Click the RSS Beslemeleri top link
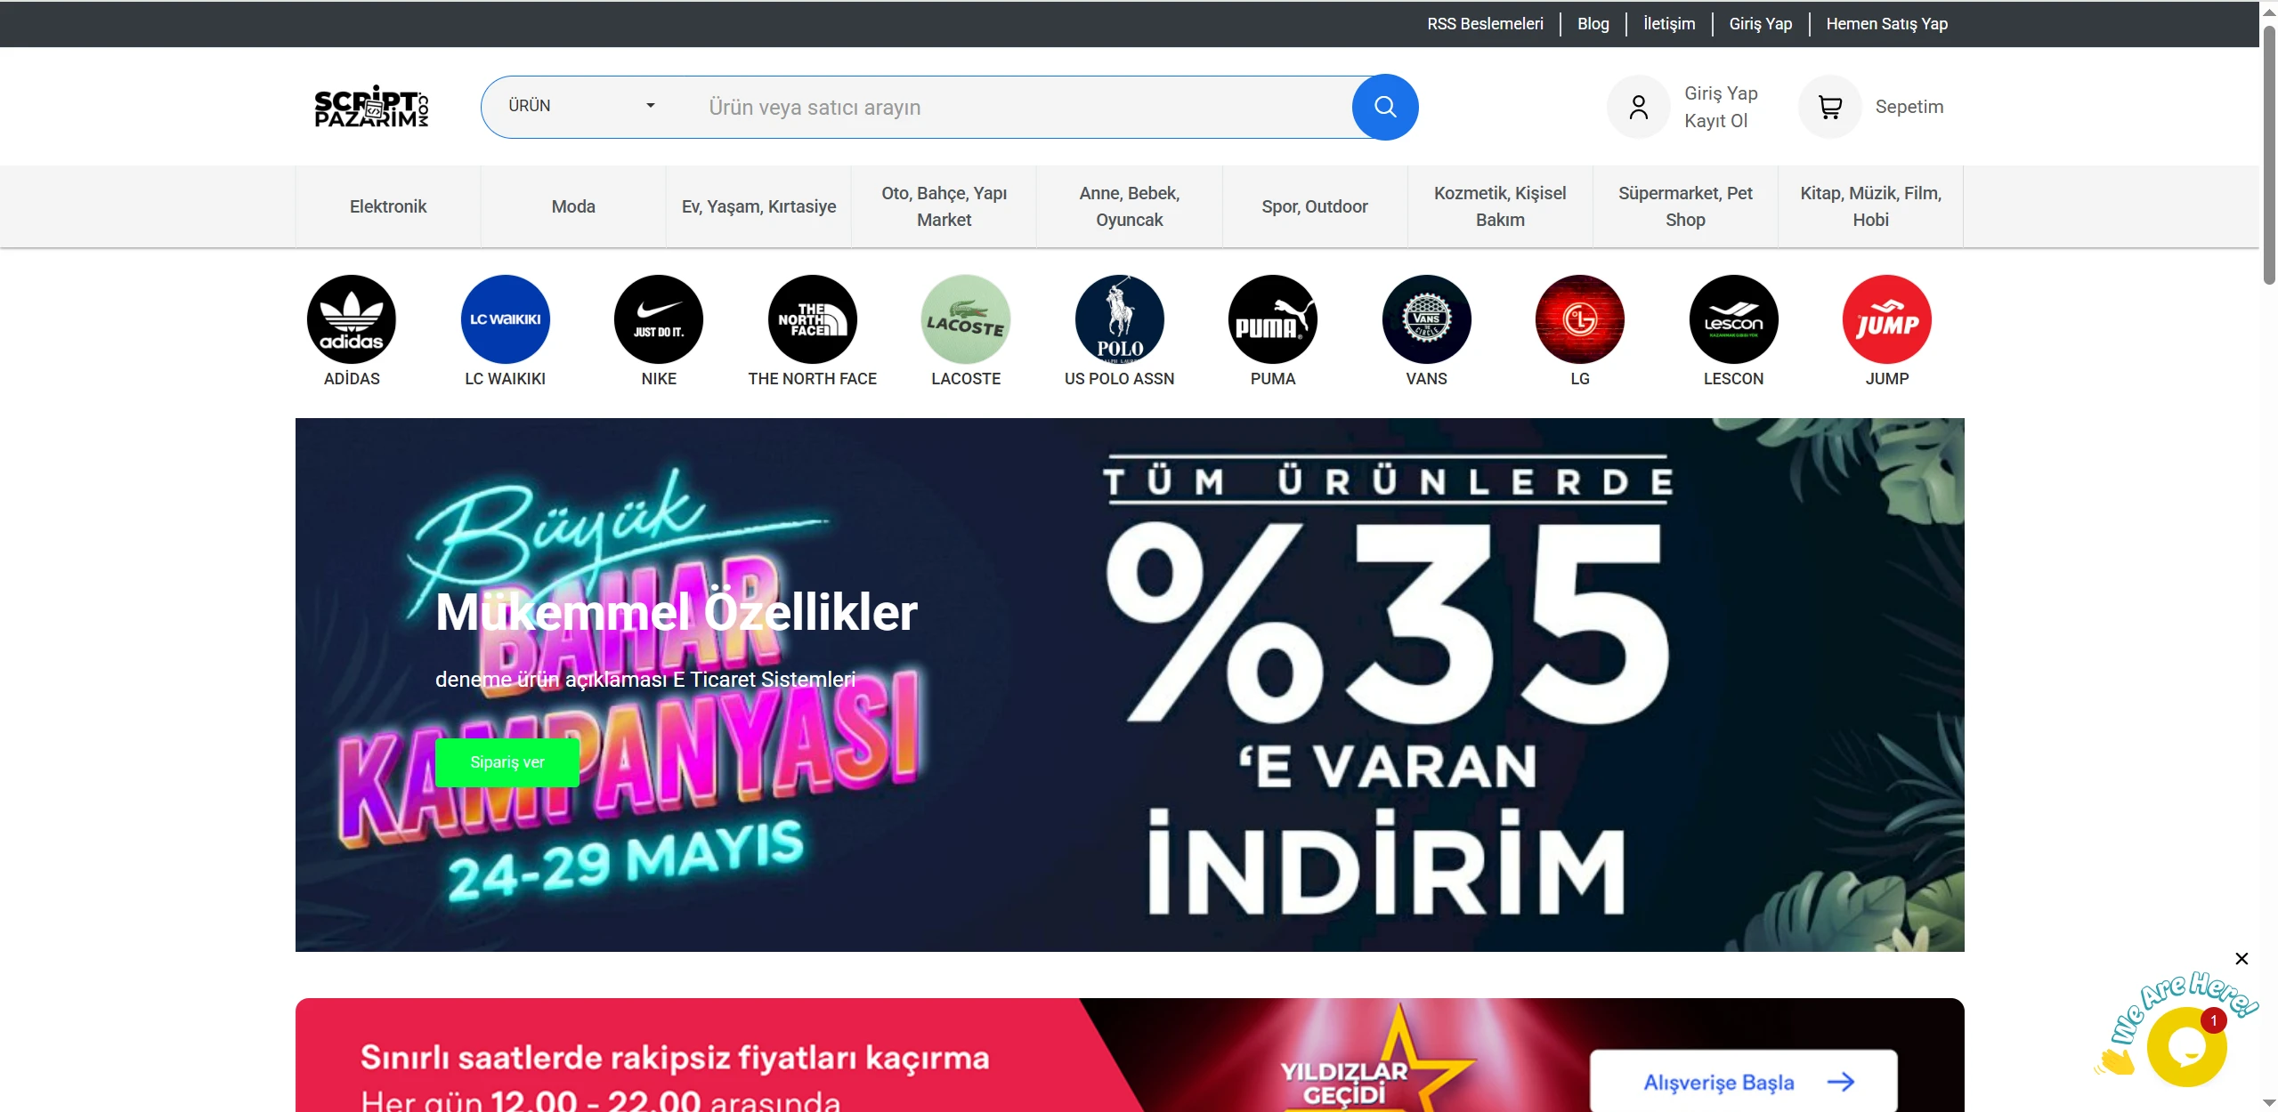 pyautogui.click(x=1485, y=24)
